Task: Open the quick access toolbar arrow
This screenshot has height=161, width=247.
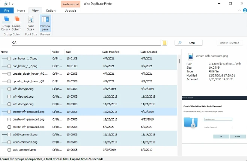Action: [12, 3]
